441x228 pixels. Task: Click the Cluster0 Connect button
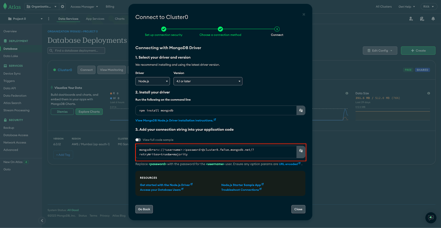(87, 70)
